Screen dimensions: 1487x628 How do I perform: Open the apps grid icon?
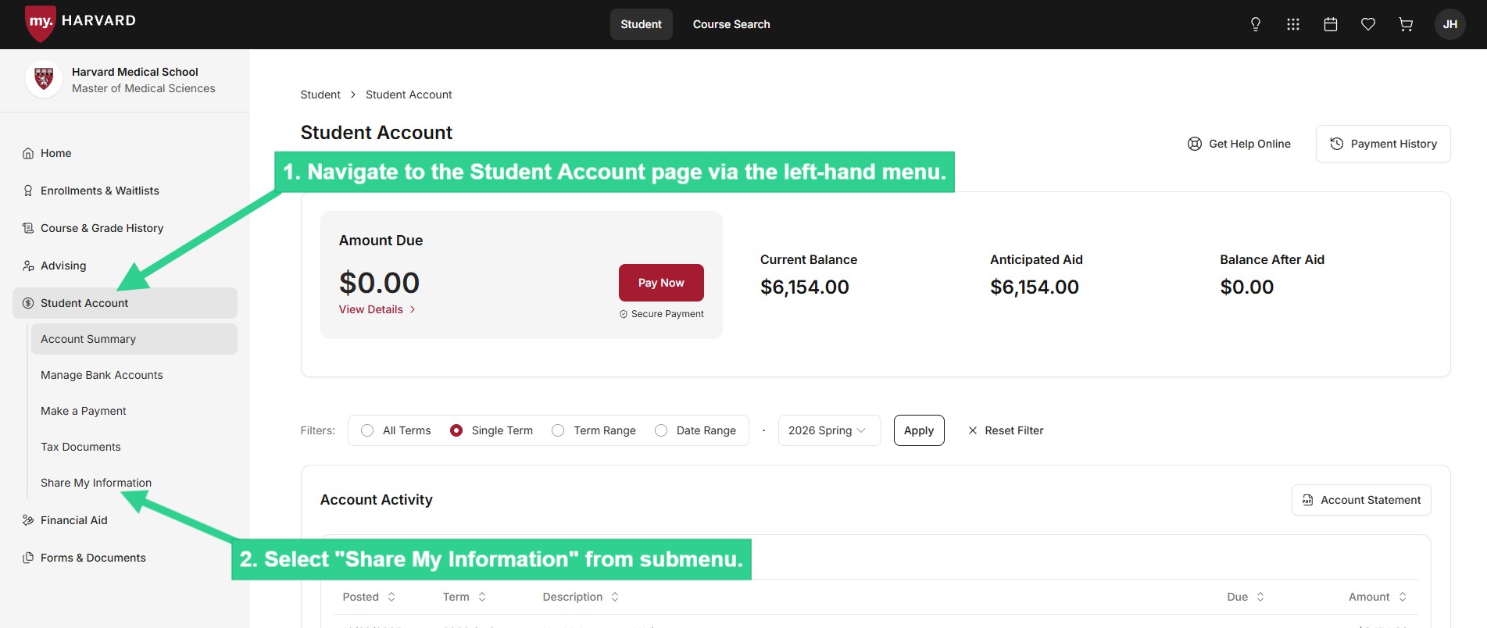1293,24
